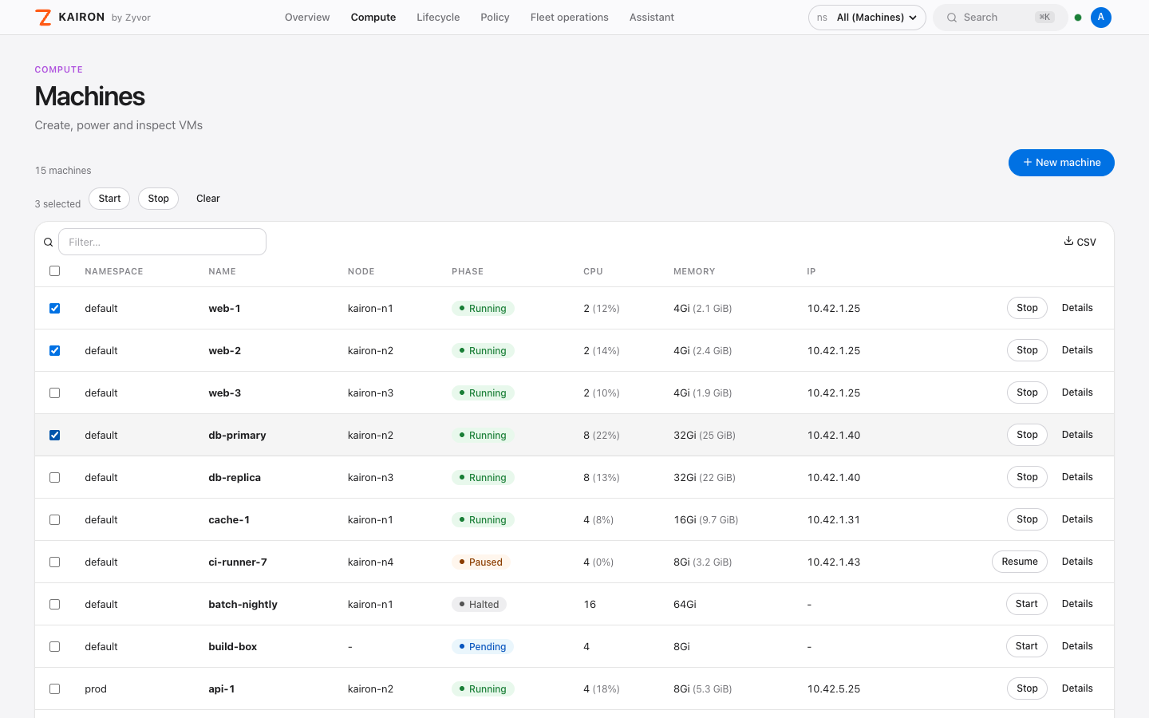Resume the ci-runner-7 machine
Viewport: 1149px width, 718px height.
(x=1020, y=562)
